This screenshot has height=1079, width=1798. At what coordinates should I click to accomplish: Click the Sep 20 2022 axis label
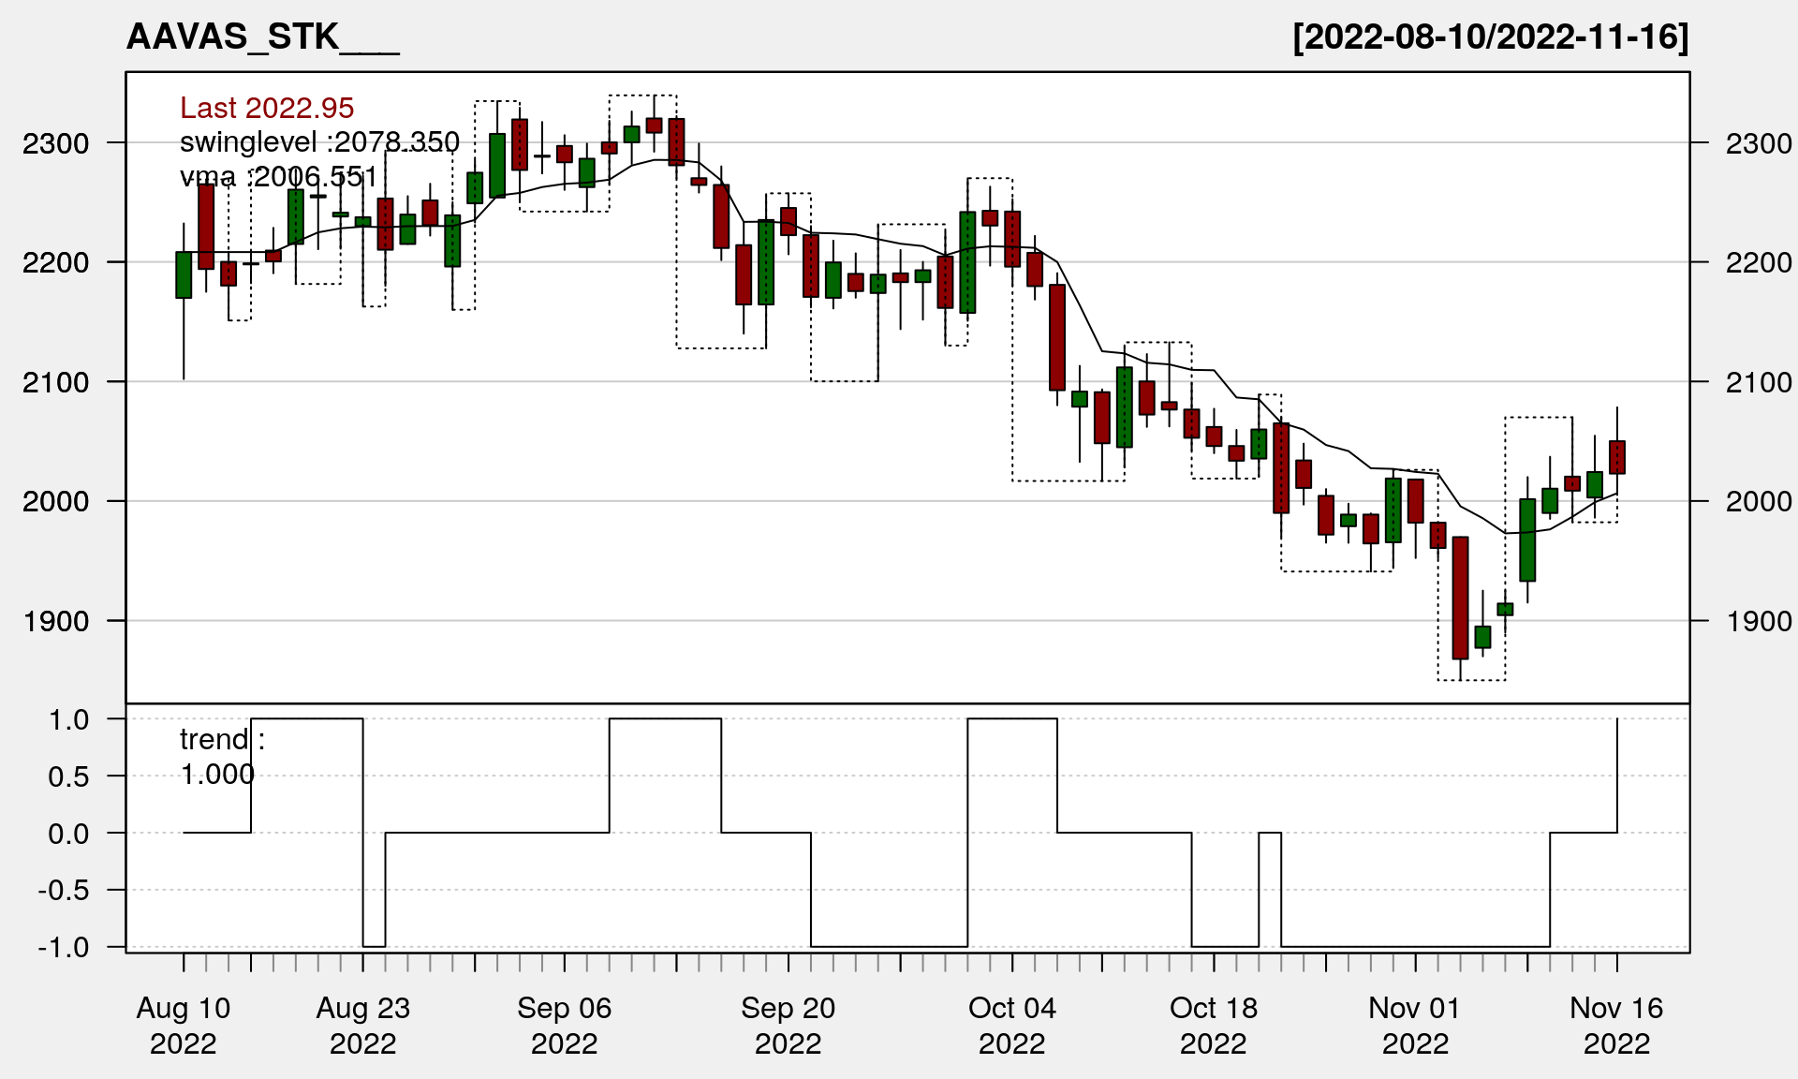[788, 1026]
